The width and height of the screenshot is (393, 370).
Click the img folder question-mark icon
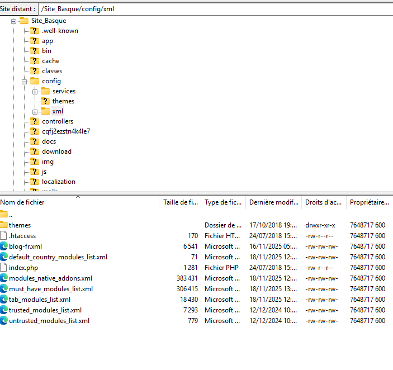[35, 162]
